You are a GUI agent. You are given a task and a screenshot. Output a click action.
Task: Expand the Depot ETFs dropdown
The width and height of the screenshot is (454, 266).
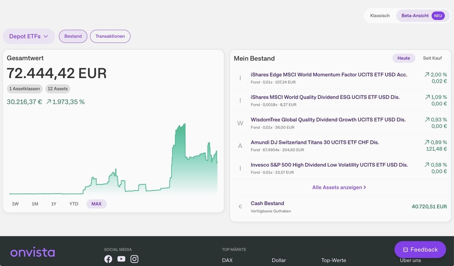tap(29, 36)
